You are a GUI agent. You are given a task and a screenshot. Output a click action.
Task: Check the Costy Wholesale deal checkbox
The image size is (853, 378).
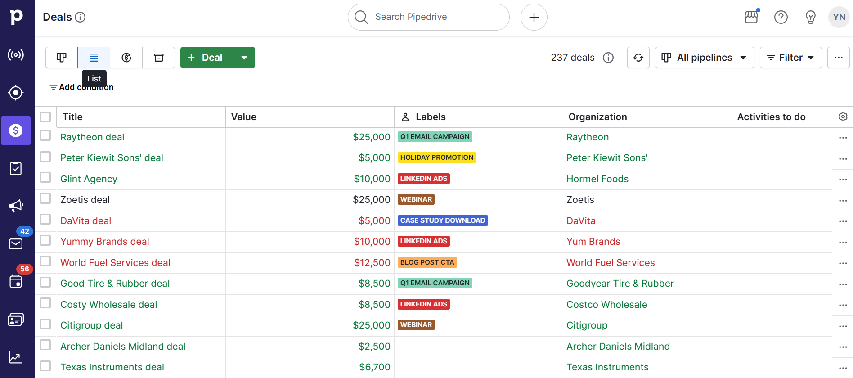[x=45, y=303]
